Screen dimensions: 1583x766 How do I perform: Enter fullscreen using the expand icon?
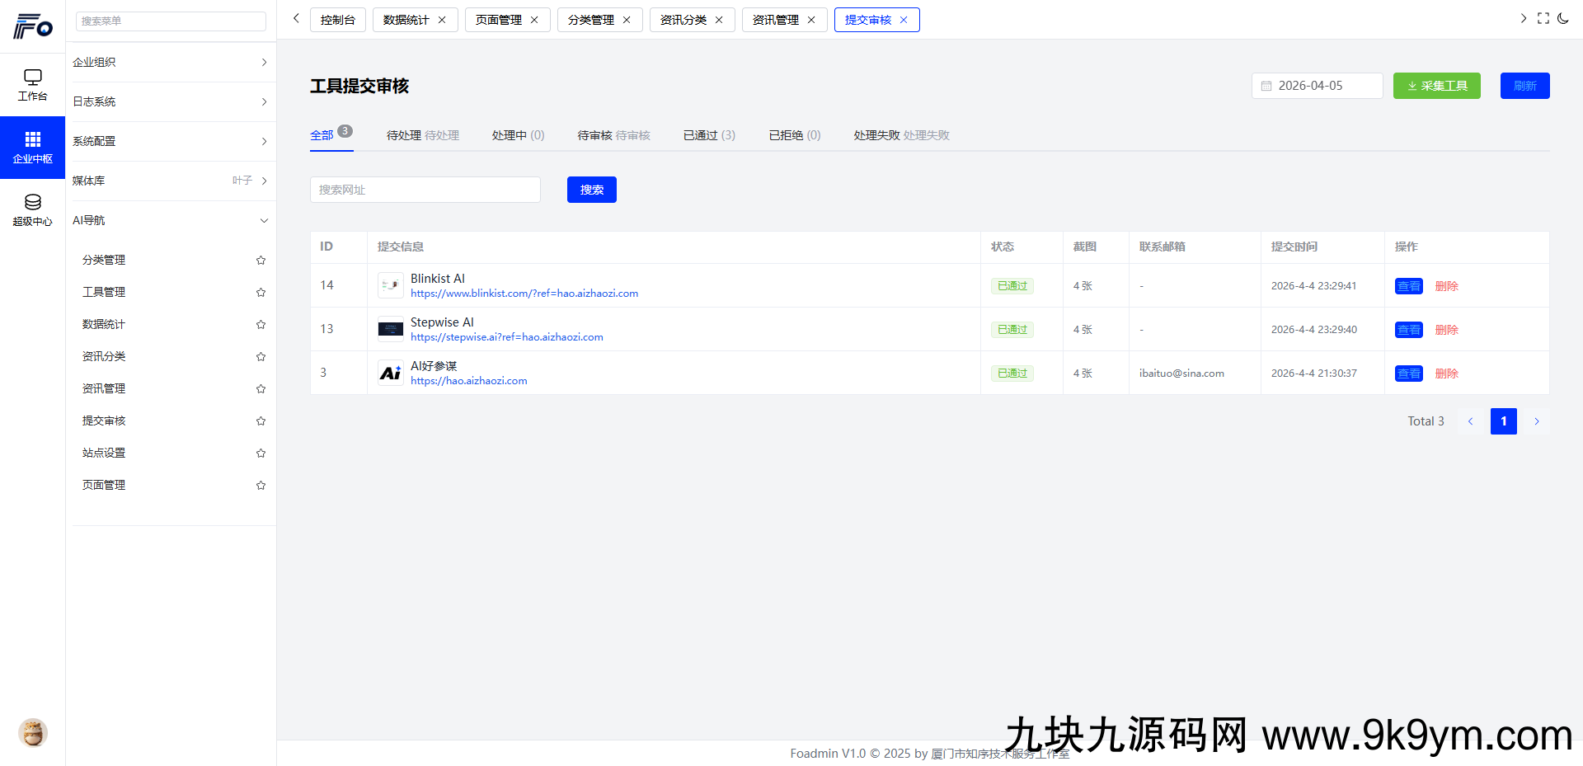tap(1543, 18)
